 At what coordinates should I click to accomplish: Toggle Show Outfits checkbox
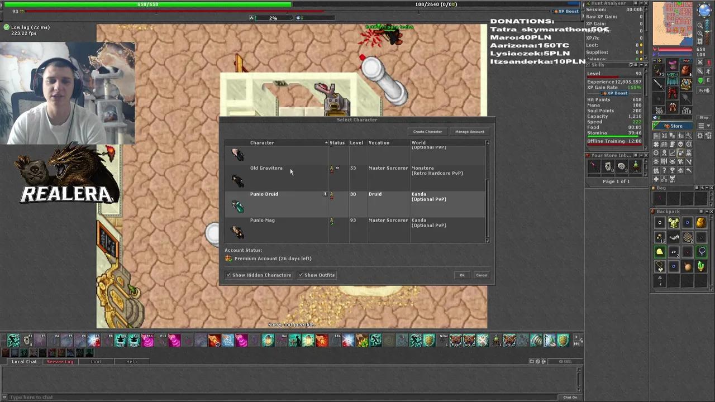(x=301, y=275)
